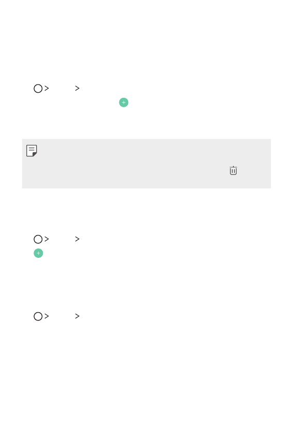The height and width of the screenshot is (440, 293).
Task: Click the blank gap between the bottom row's chevrons
Action: coord(62,316)
